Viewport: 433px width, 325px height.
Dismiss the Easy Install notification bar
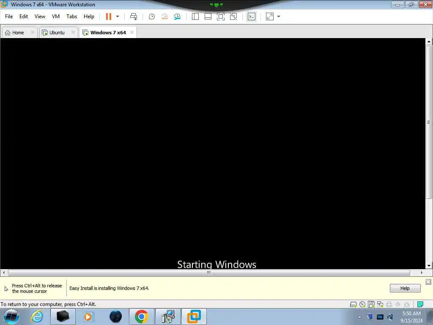(428, 282)
